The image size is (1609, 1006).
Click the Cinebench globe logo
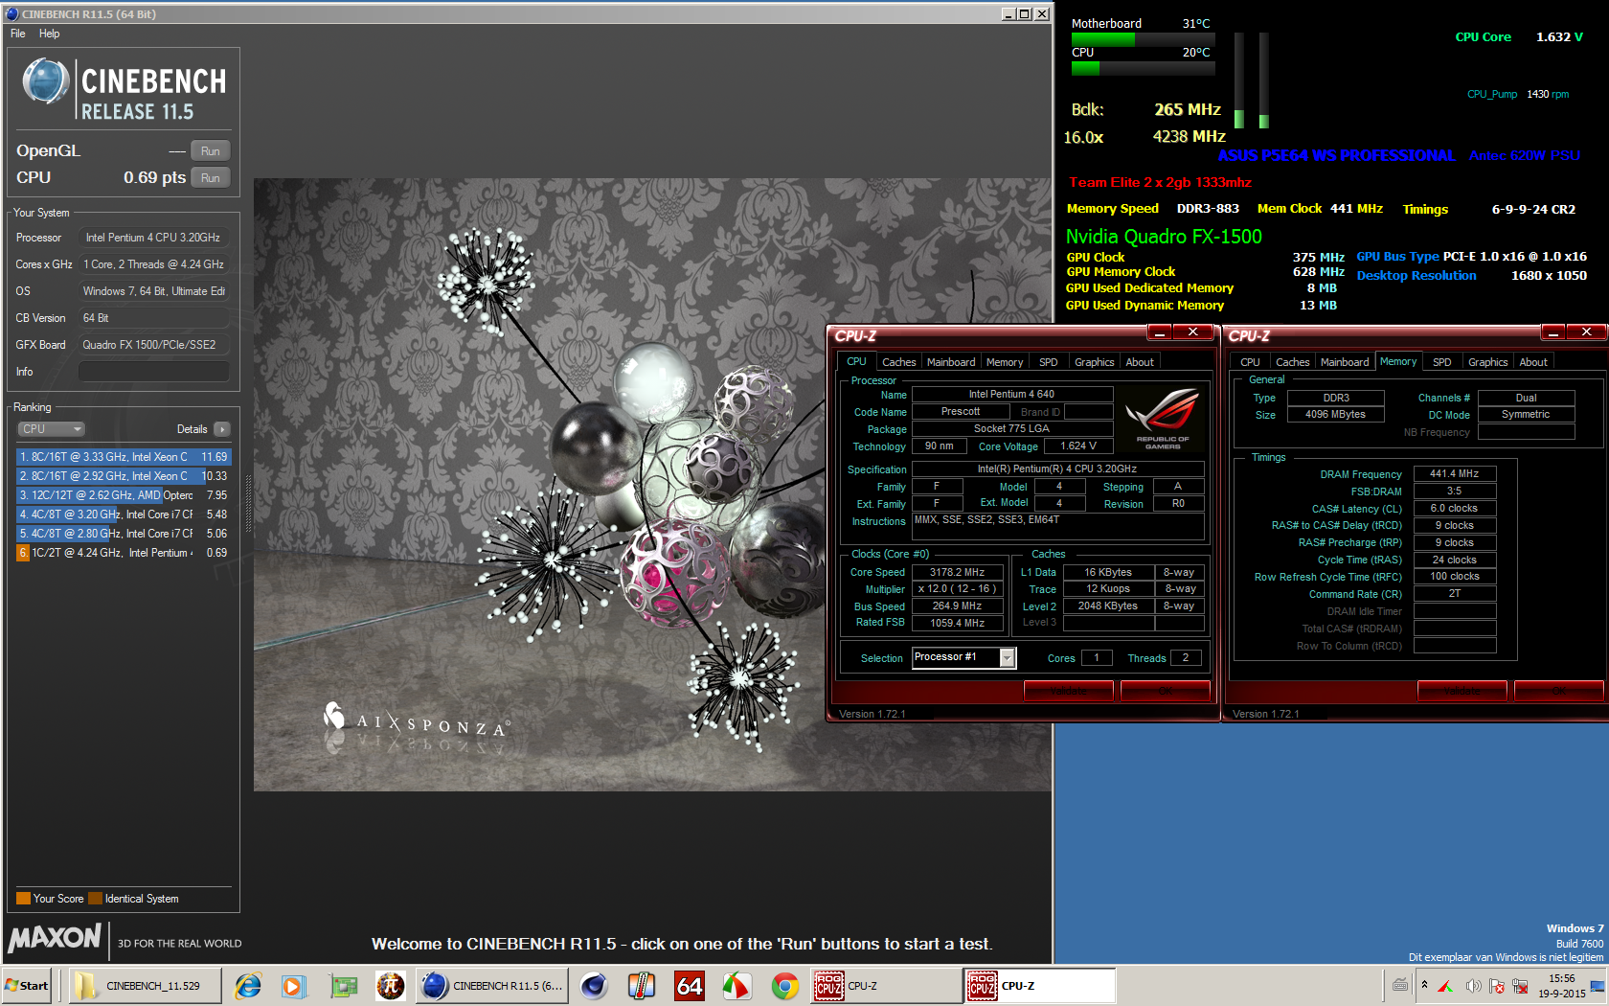45,81
